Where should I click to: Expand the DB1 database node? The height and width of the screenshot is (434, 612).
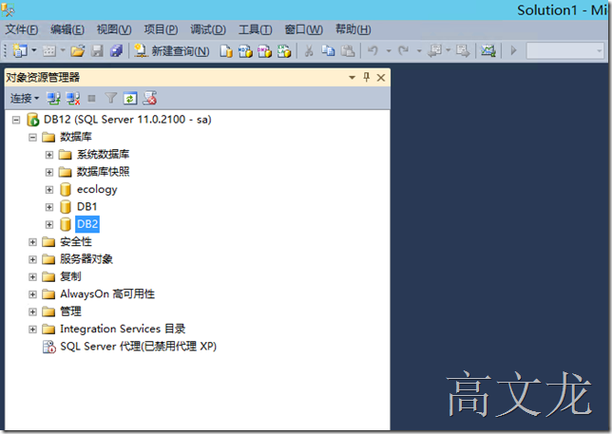(x=49, y=207)
